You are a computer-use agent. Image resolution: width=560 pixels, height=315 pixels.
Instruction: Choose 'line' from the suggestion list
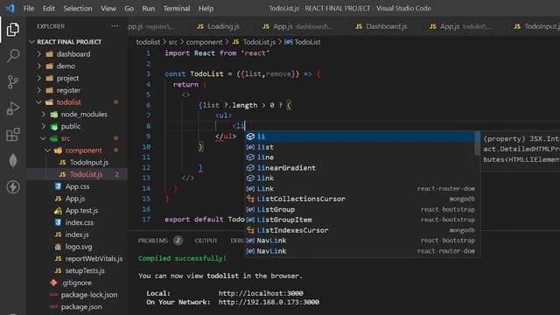[360, 157]
